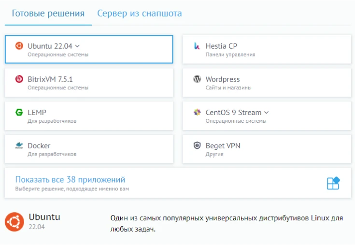355x245 pixels.
Task: Click the Docker whale icon
Action: point(19,145)
